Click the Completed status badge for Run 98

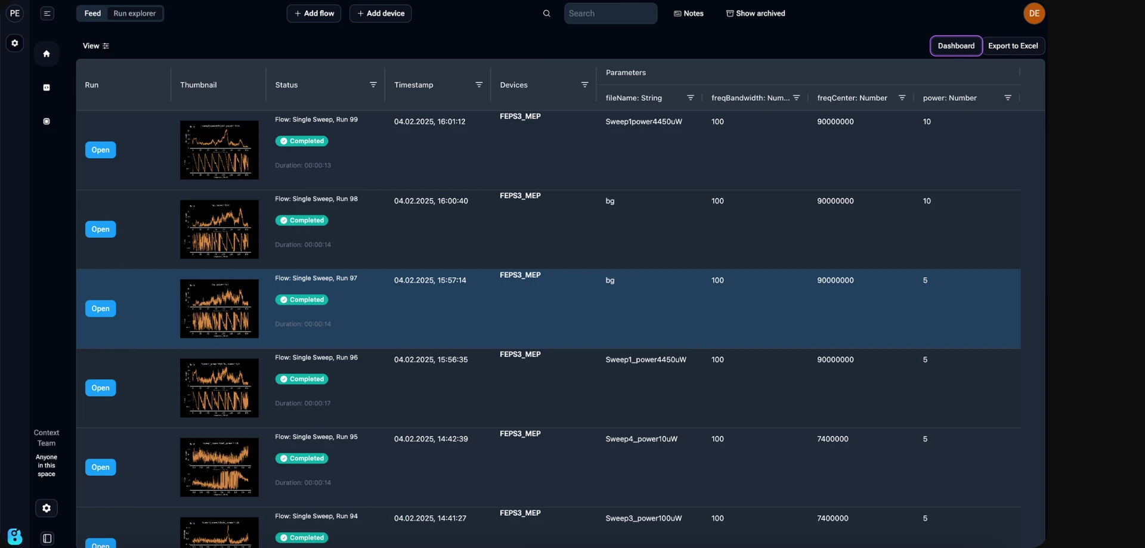point(302,221)
